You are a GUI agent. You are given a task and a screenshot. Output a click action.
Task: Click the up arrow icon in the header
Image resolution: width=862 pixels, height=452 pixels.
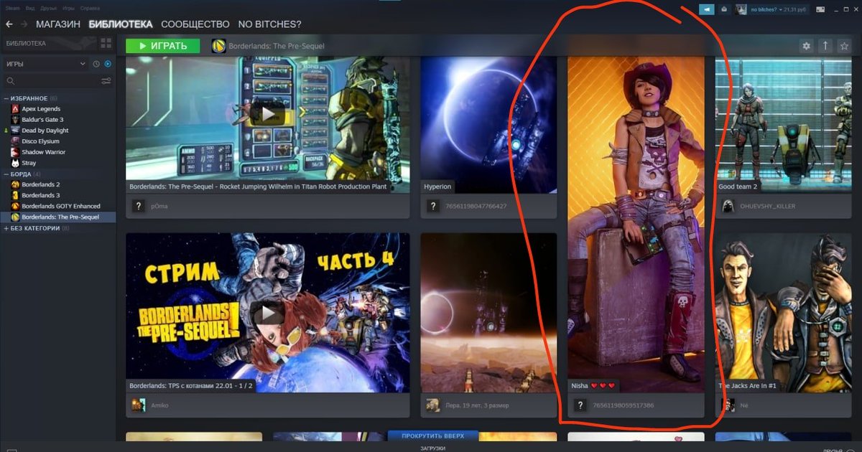[825, 46]
